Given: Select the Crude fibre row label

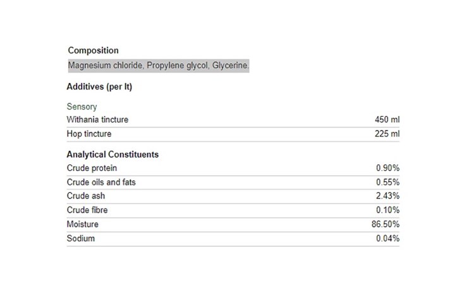Looking at the screenshot, I should [87, 211].
